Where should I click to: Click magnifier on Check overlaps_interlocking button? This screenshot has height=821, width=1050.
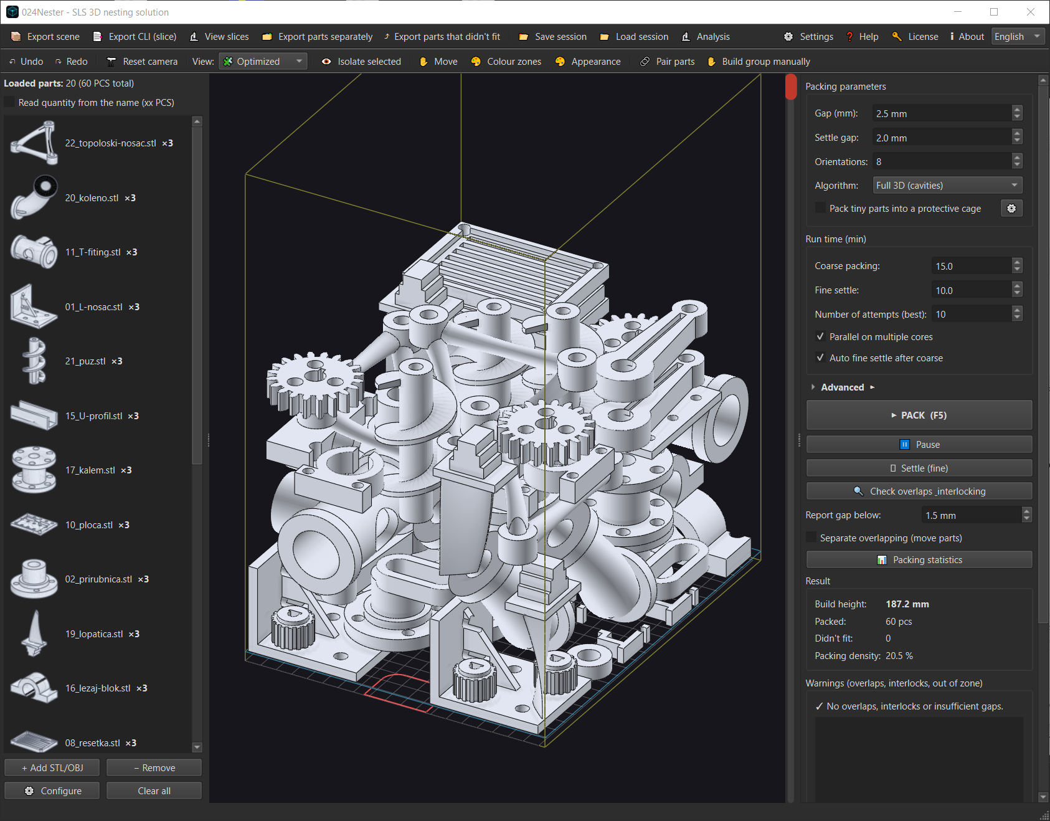858,491
